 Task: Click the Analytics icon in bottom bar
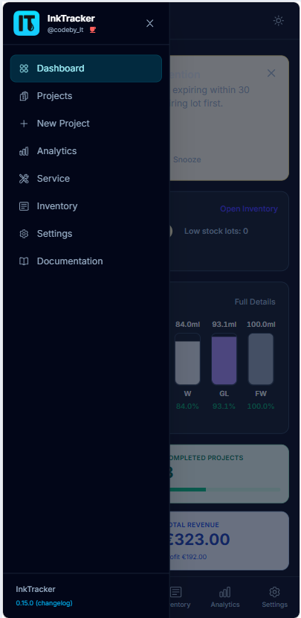(x=225, y=592)
